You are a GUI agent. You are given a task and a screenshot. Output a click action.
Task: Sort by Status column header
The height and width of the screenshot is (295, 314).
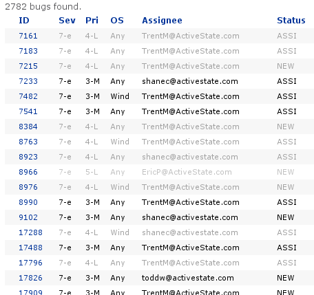(291, 21)
